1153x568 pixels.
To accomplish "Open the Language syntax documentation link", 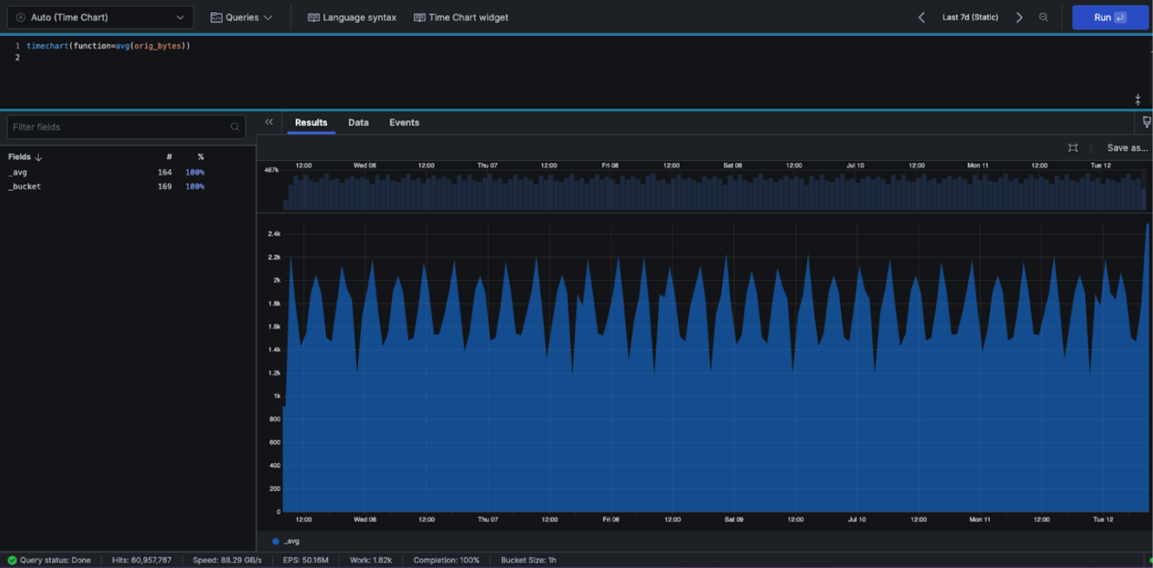I will click(352, 17).
